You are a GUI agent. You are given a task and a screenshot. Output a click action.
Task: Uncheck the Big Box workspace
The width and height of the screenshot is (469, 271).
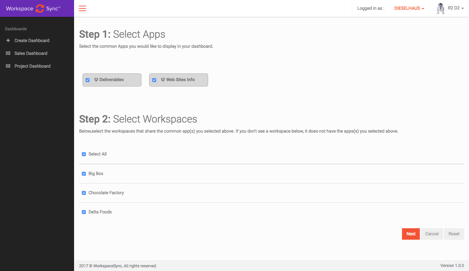pos(84,174)
